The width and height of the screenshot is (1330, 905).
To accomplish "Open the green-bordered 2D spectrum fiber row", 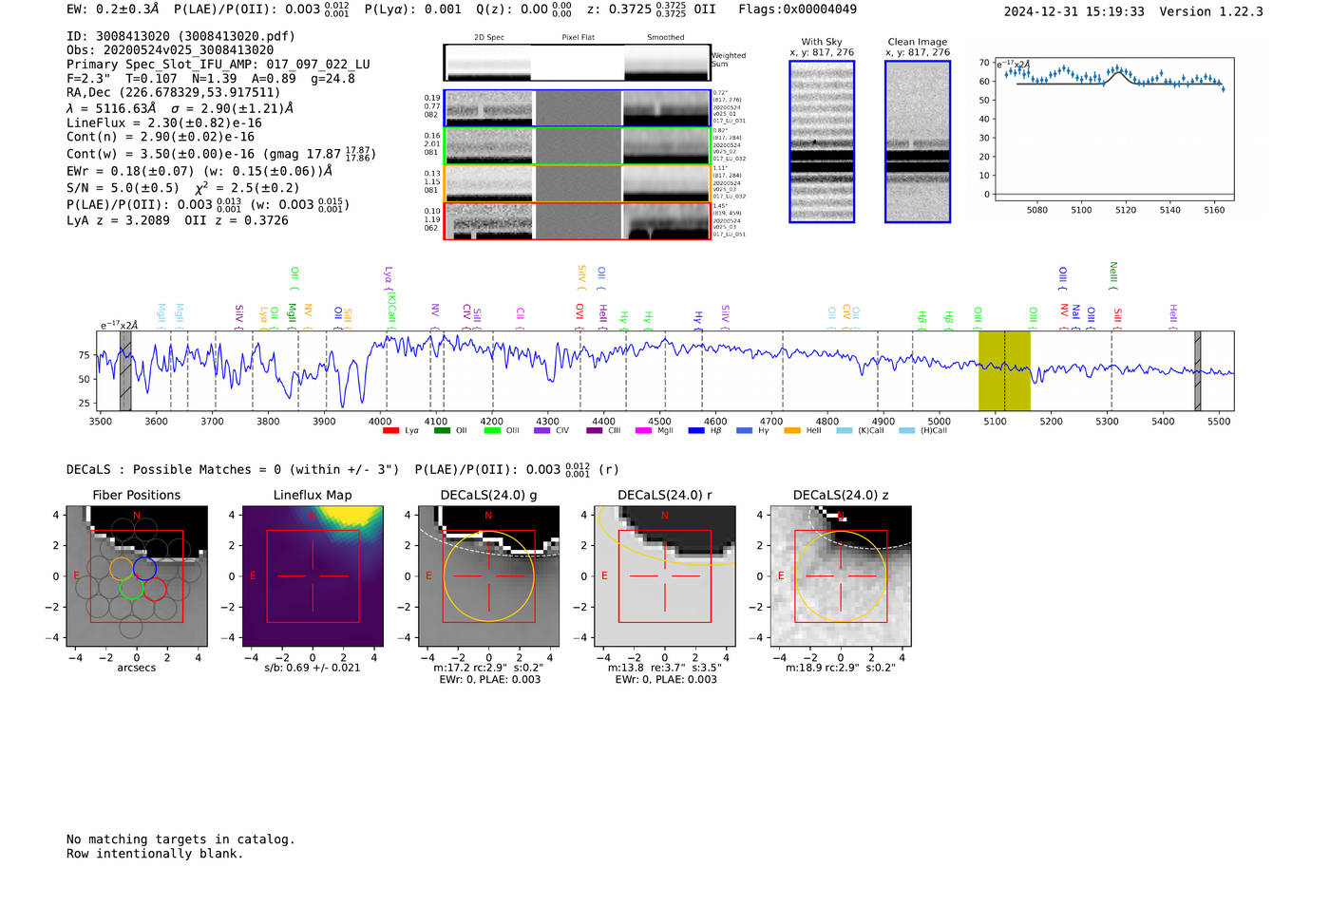I will (578, 146).
